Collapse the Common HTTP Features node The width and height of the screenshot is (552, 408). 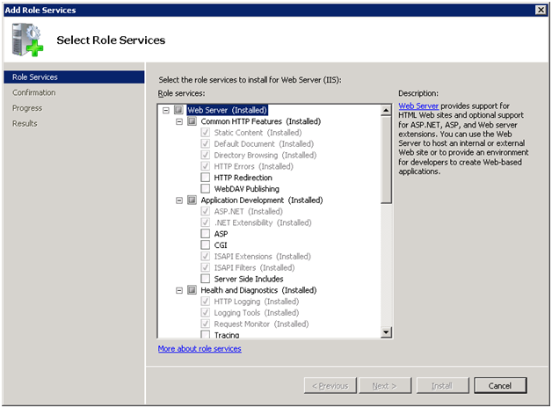179,121
